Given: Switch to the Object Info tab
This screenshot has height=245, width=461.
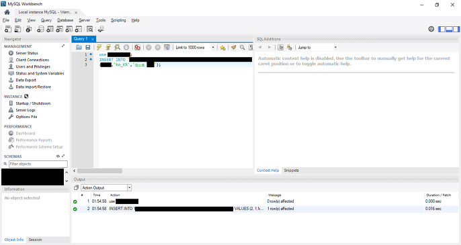Looking at the screenshot, I should point(14,240).
